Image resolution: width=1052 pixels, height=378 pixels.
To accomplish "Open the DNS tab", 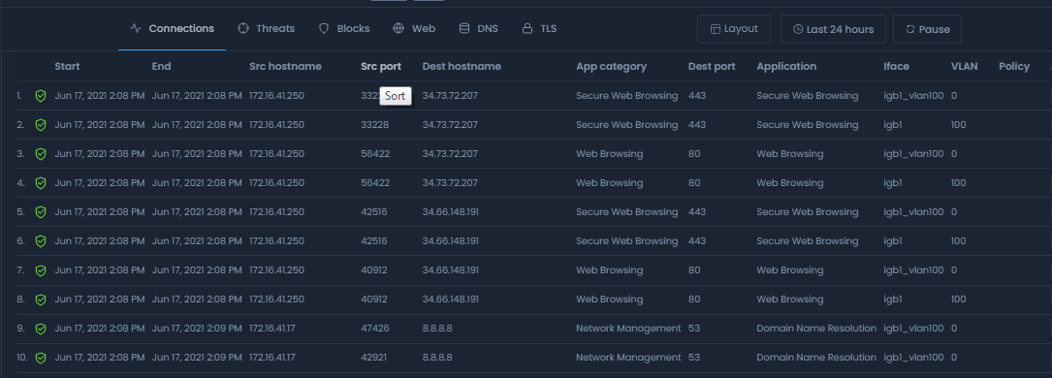I will click(x=478, y=29).
